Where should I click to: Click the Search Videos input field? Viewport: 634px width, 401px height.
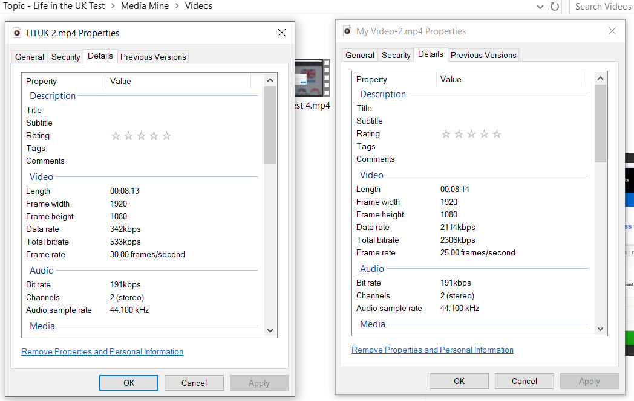pyautogui.click(x=602, y=7)
